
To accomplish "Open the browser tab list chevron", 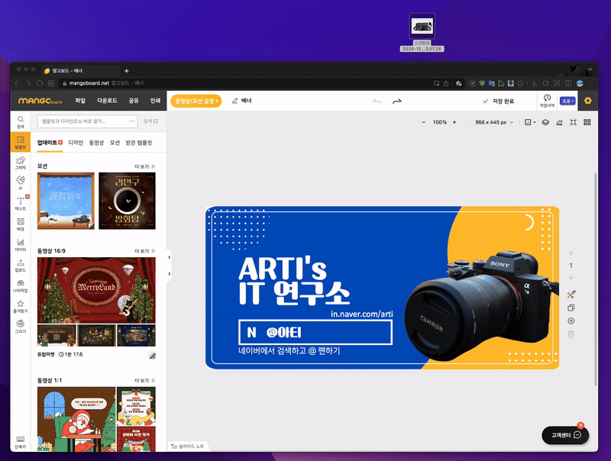I will click(x=590, y=69).
